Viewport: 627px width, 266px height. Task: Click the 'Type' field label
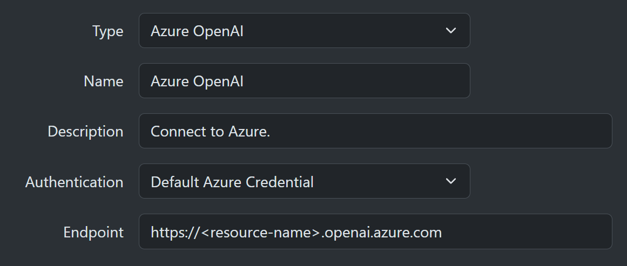[108, 31]
